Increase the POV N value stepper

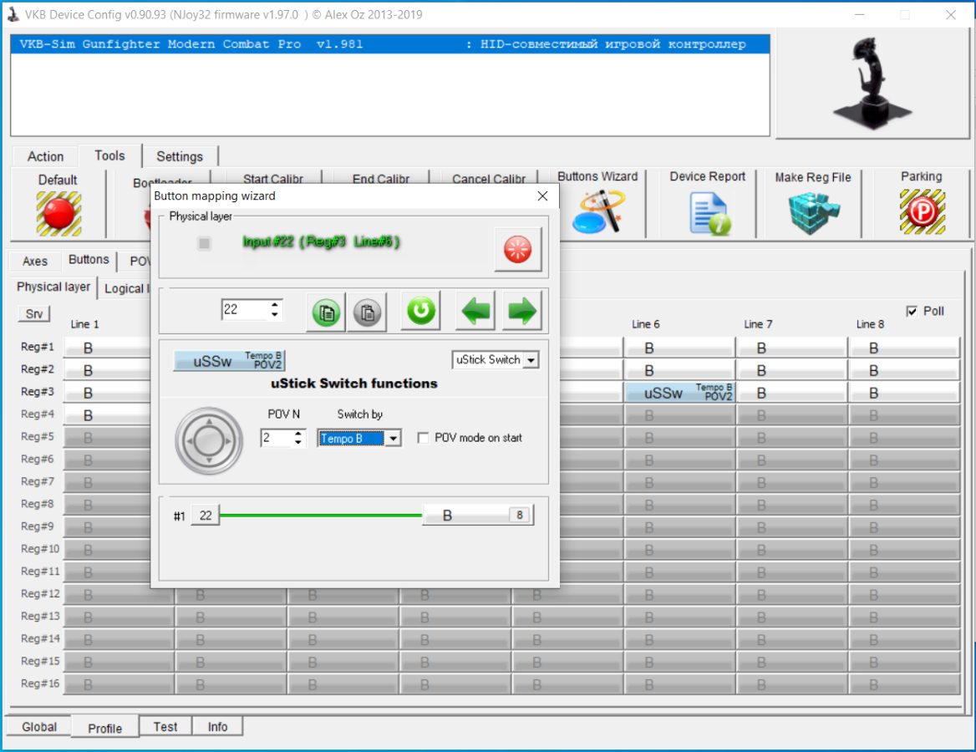click(x=298, y=433)
